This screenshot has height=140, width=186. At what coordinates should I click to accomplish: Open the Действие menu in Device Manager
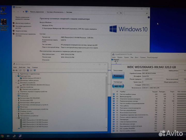coord(22,67)
